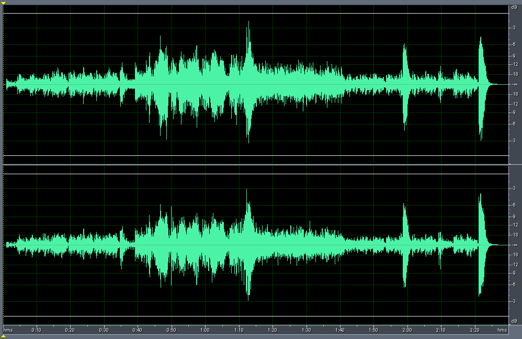Click the lower channel's -∞ centerline label
The width and height of the screenshot is (522, 339).
pyautogui.click(x=515, y=245)
